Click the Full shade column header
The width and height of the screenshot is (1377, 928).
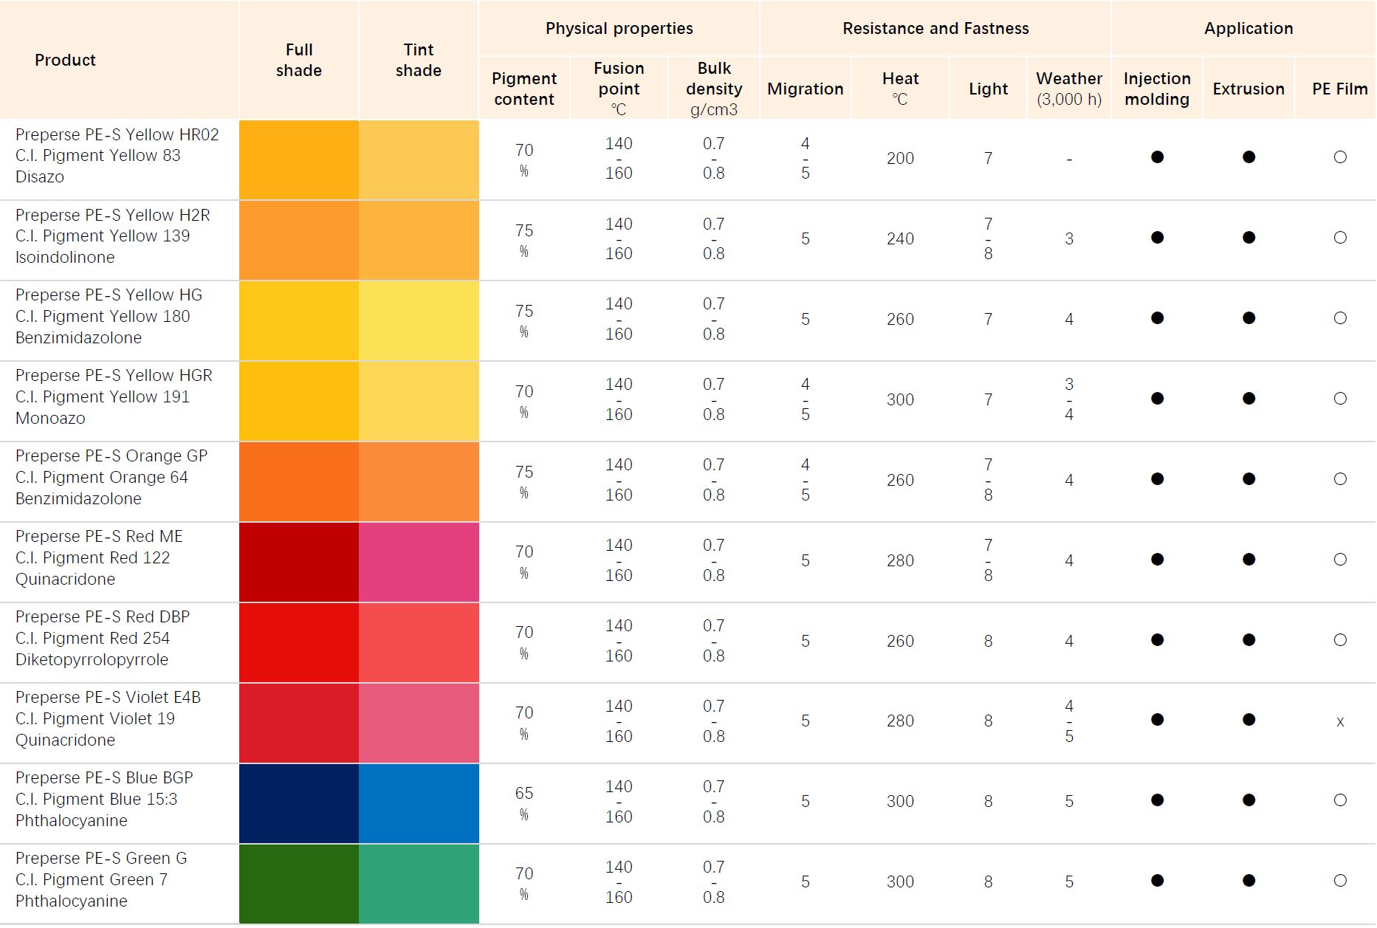(299, 60)
